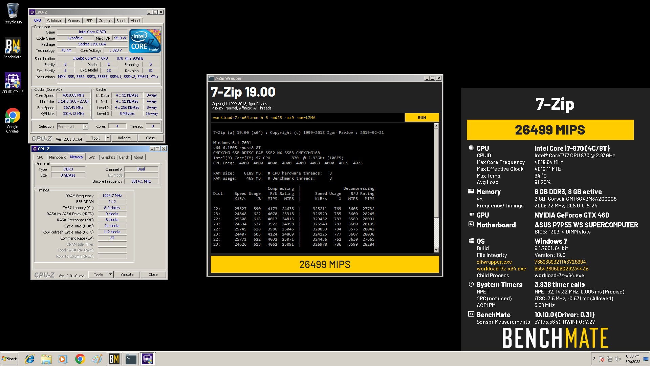Click the Intel Core i7 logo in CPU-Z
Viewport: 650px width, 366px height.
(x=145, y=41)
